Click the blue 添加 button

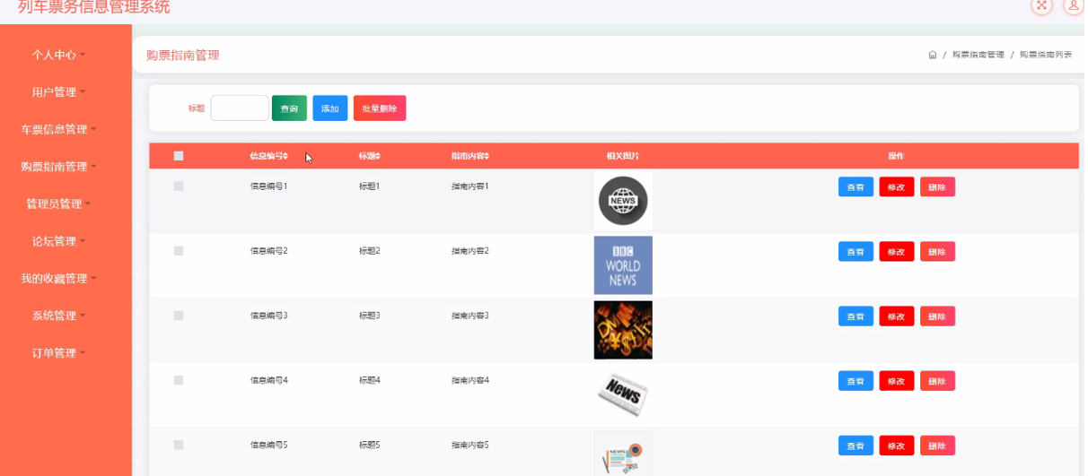coord(330,108)
